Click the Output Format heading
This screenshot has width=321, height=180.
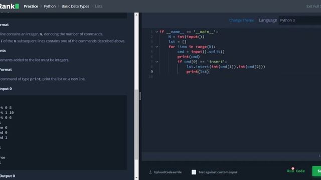click(x=6, y=69)
